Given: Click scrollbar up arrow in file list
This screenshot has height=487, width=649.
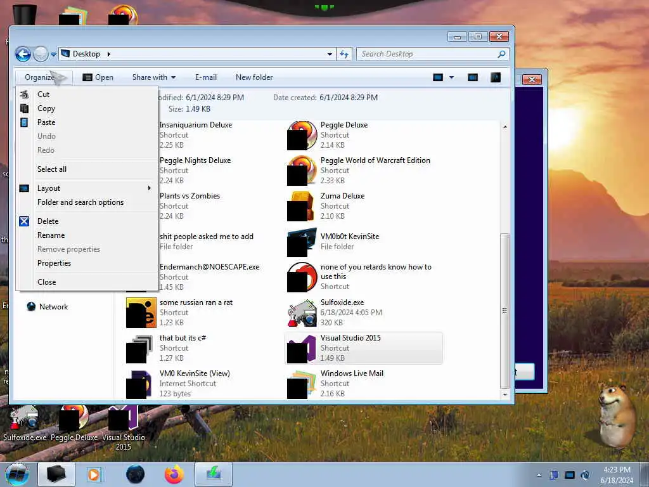Looking at the screenshot, I should point(505,127).
